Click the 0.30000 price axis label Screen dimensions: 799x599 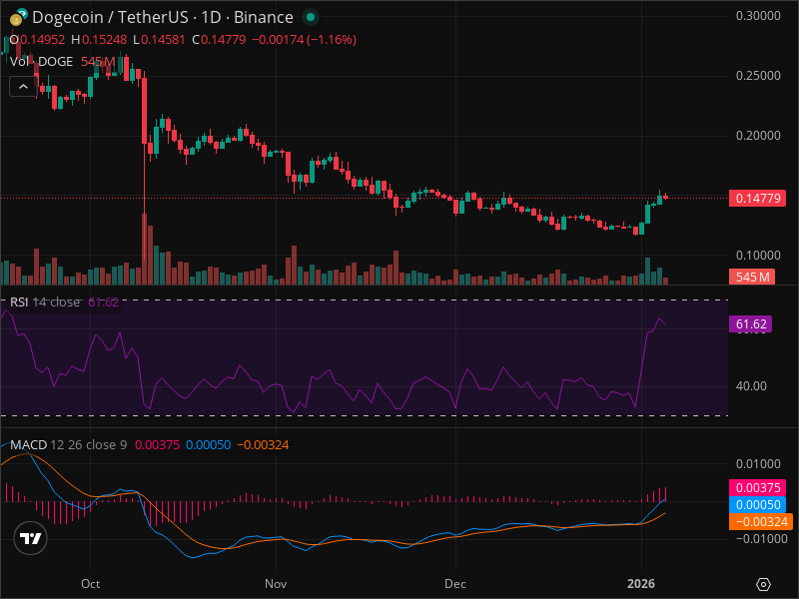pyautogui.click(x=758, y=16)
